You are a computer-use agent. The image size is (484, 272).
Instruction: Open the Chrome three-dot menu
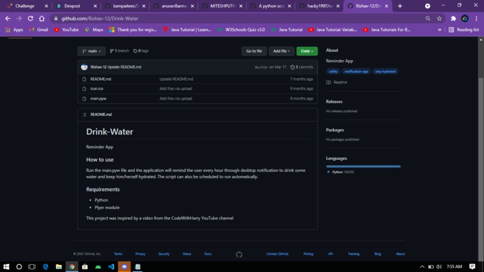pyautogui.click(x=476, y=19)
